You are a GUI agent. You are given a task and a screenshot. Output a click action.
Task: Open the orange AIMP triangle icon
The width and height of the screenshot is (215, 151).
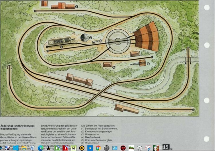click(x=82, y=148)
